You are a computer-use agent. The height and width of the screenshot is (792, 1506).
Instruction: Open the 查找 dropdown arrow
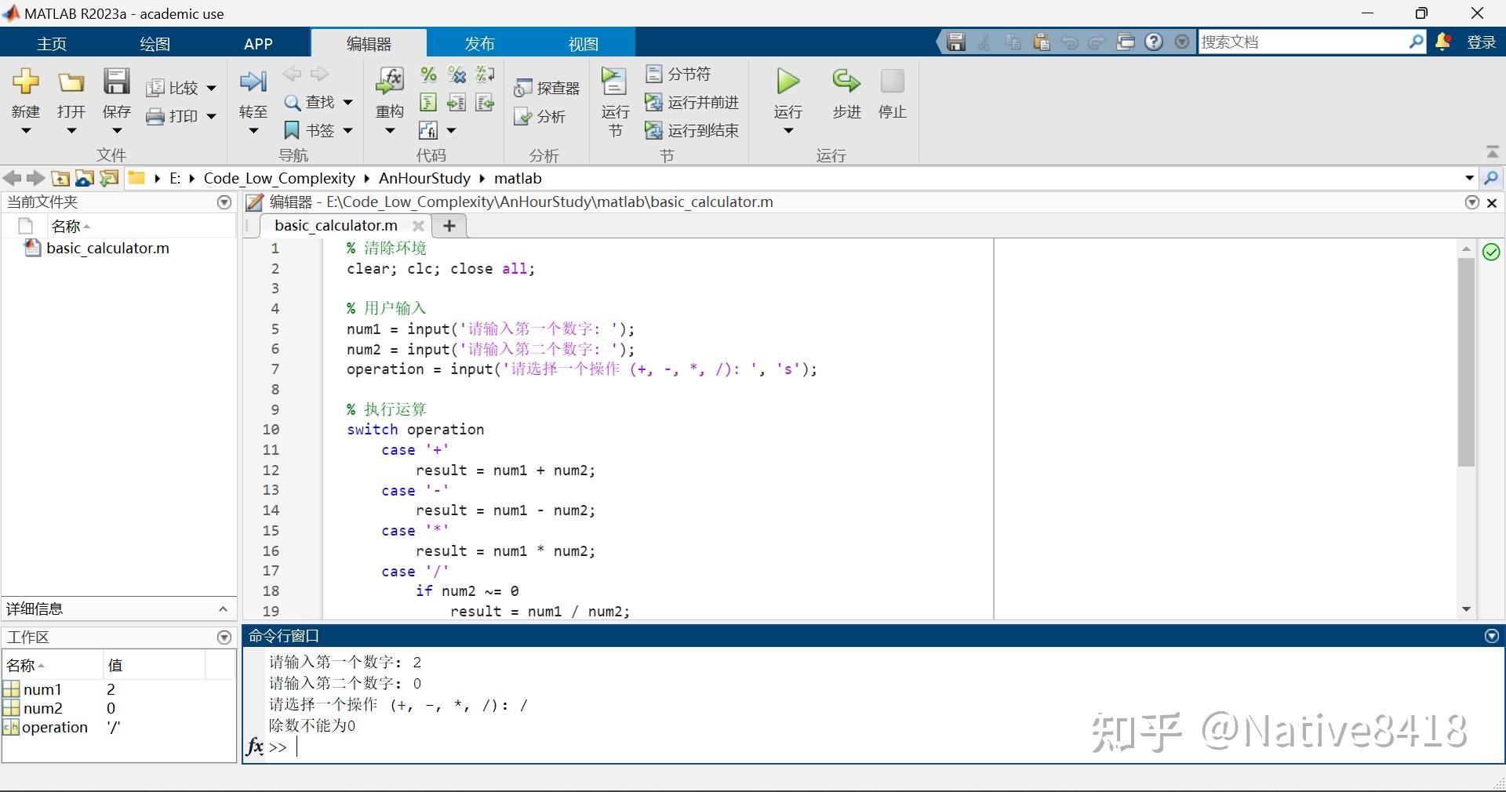[x=347, y=103]
